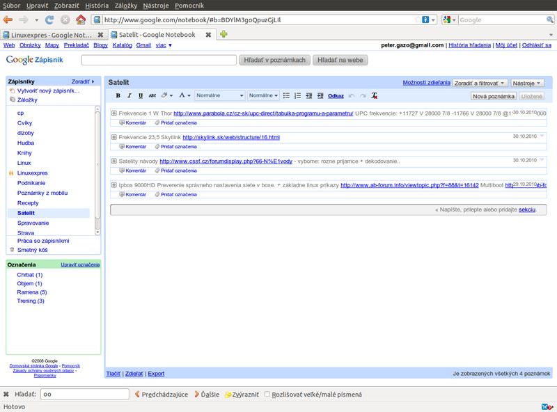Open the viac dropdown in top links
The image size is (557, 412).
[x=164, y=45]
